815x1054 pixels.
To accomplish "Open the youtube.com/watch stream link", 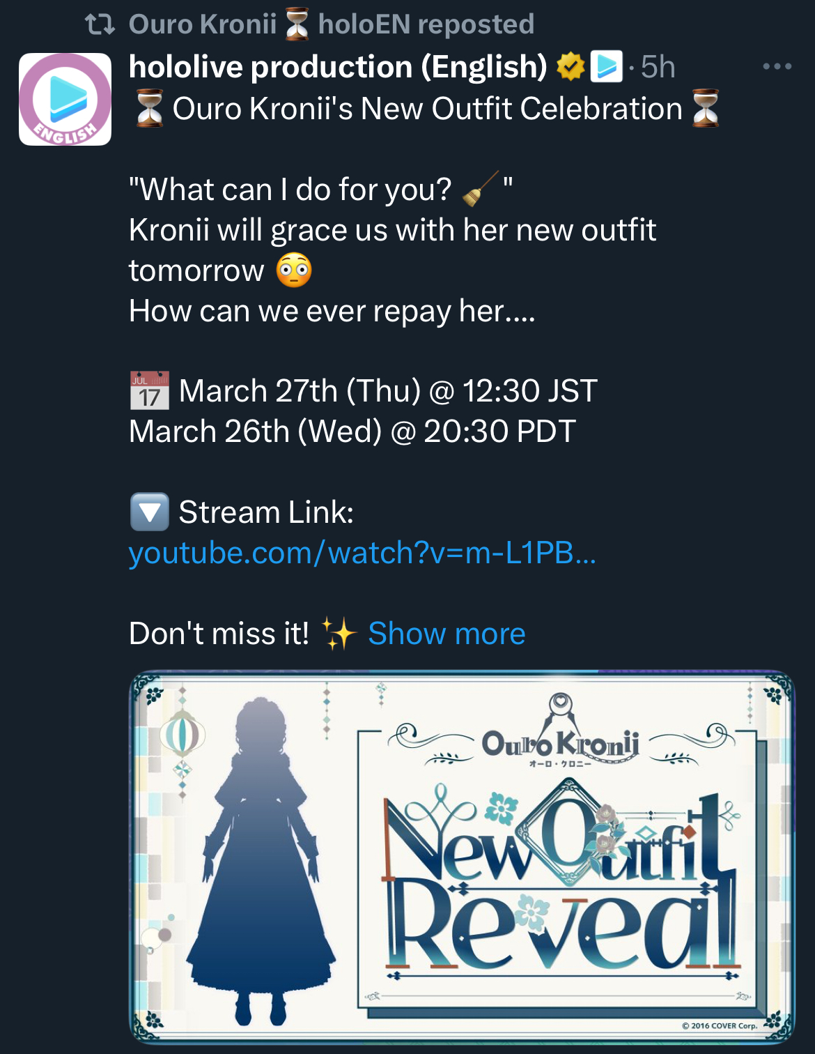I will pos(362,553).
